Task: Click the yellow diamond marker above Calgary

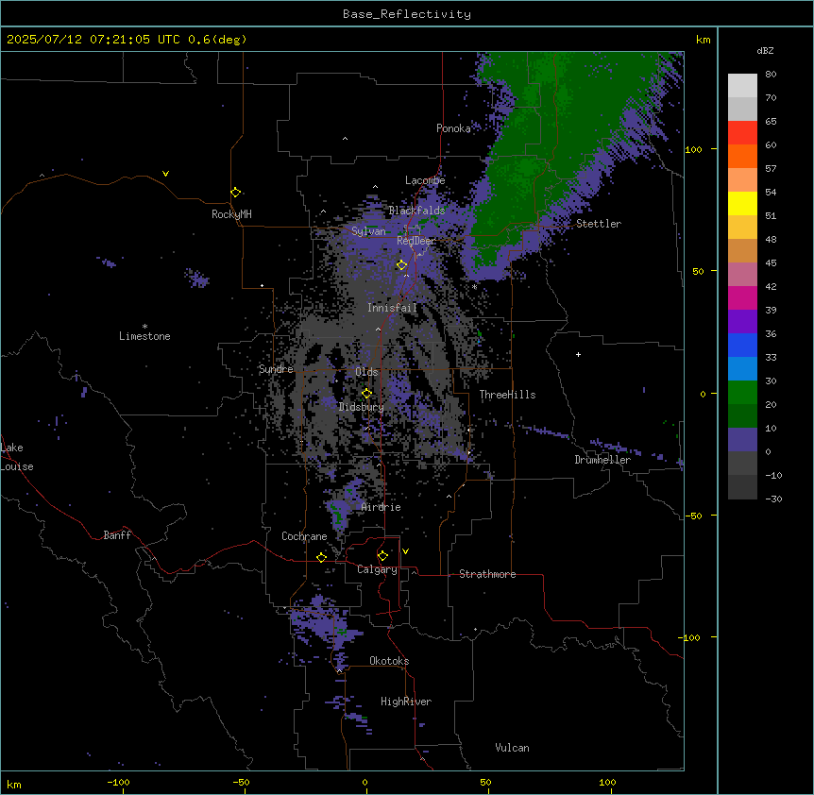Action: (383, 556)
